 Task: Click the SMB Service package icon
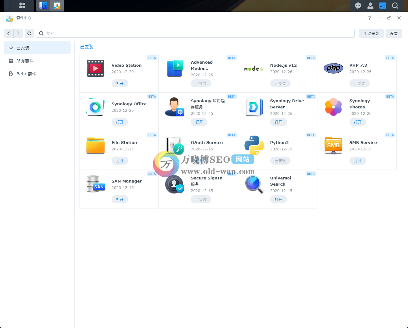pos(333,145)
